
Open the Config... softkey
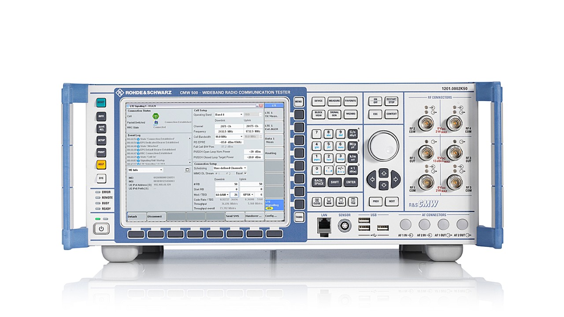pos(274,216)
